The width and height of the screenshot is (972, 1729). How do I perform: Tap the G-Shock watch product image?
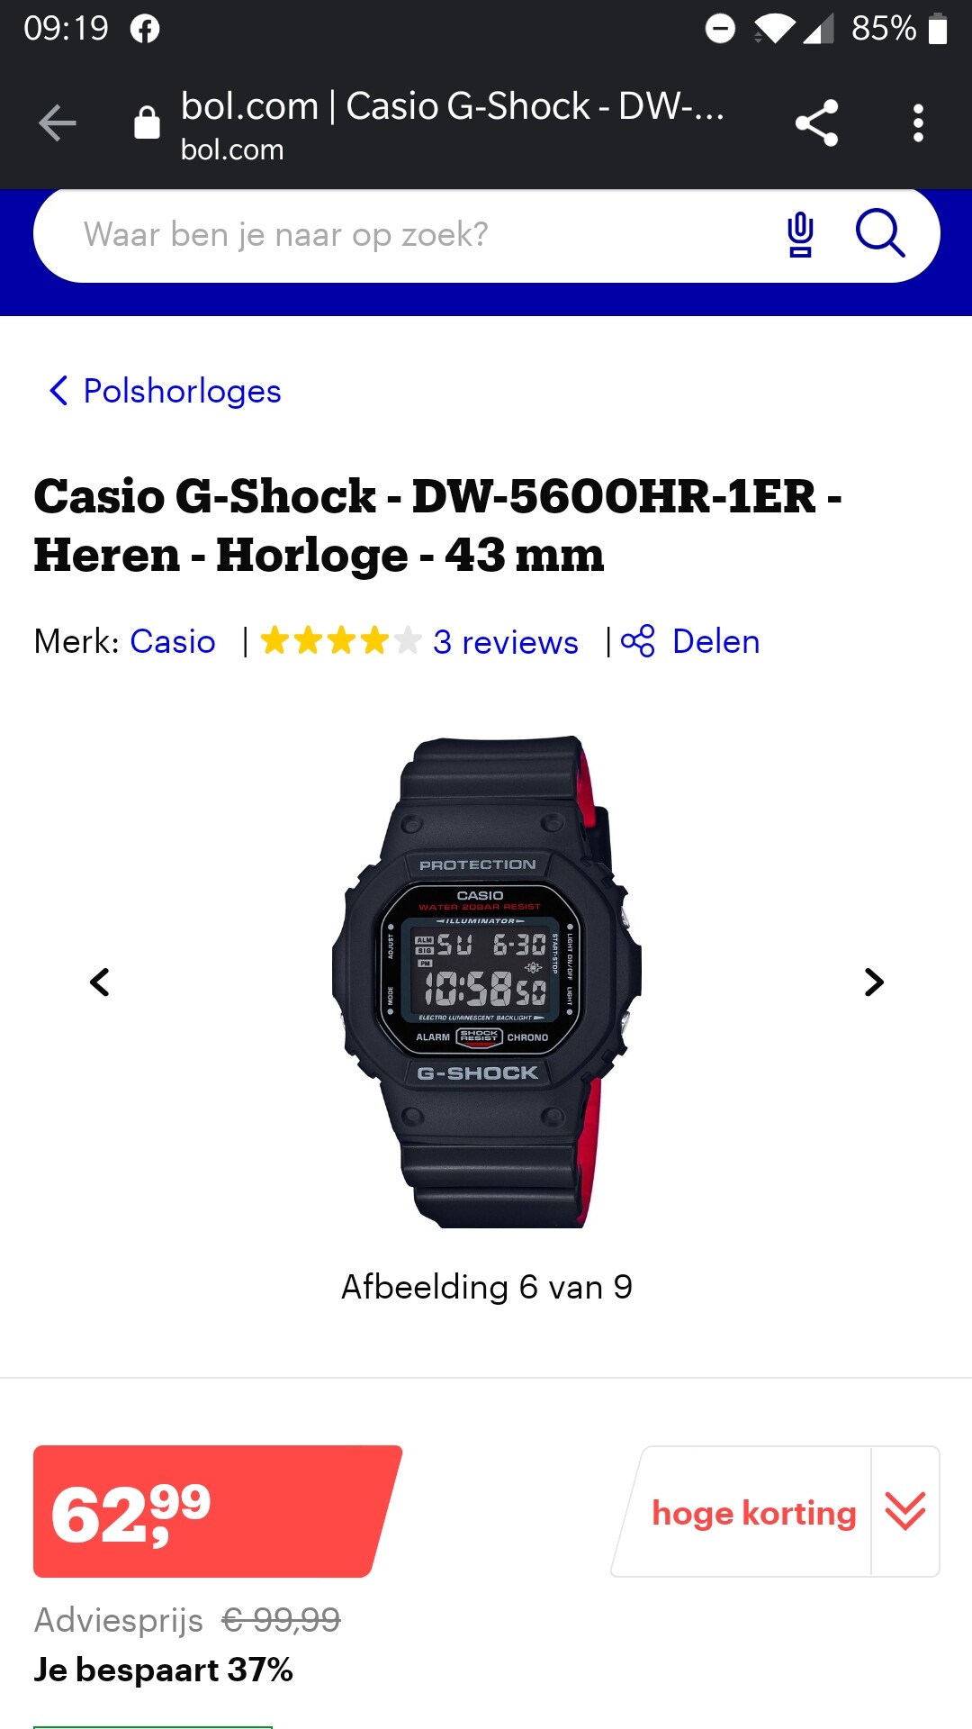[487, 982]
